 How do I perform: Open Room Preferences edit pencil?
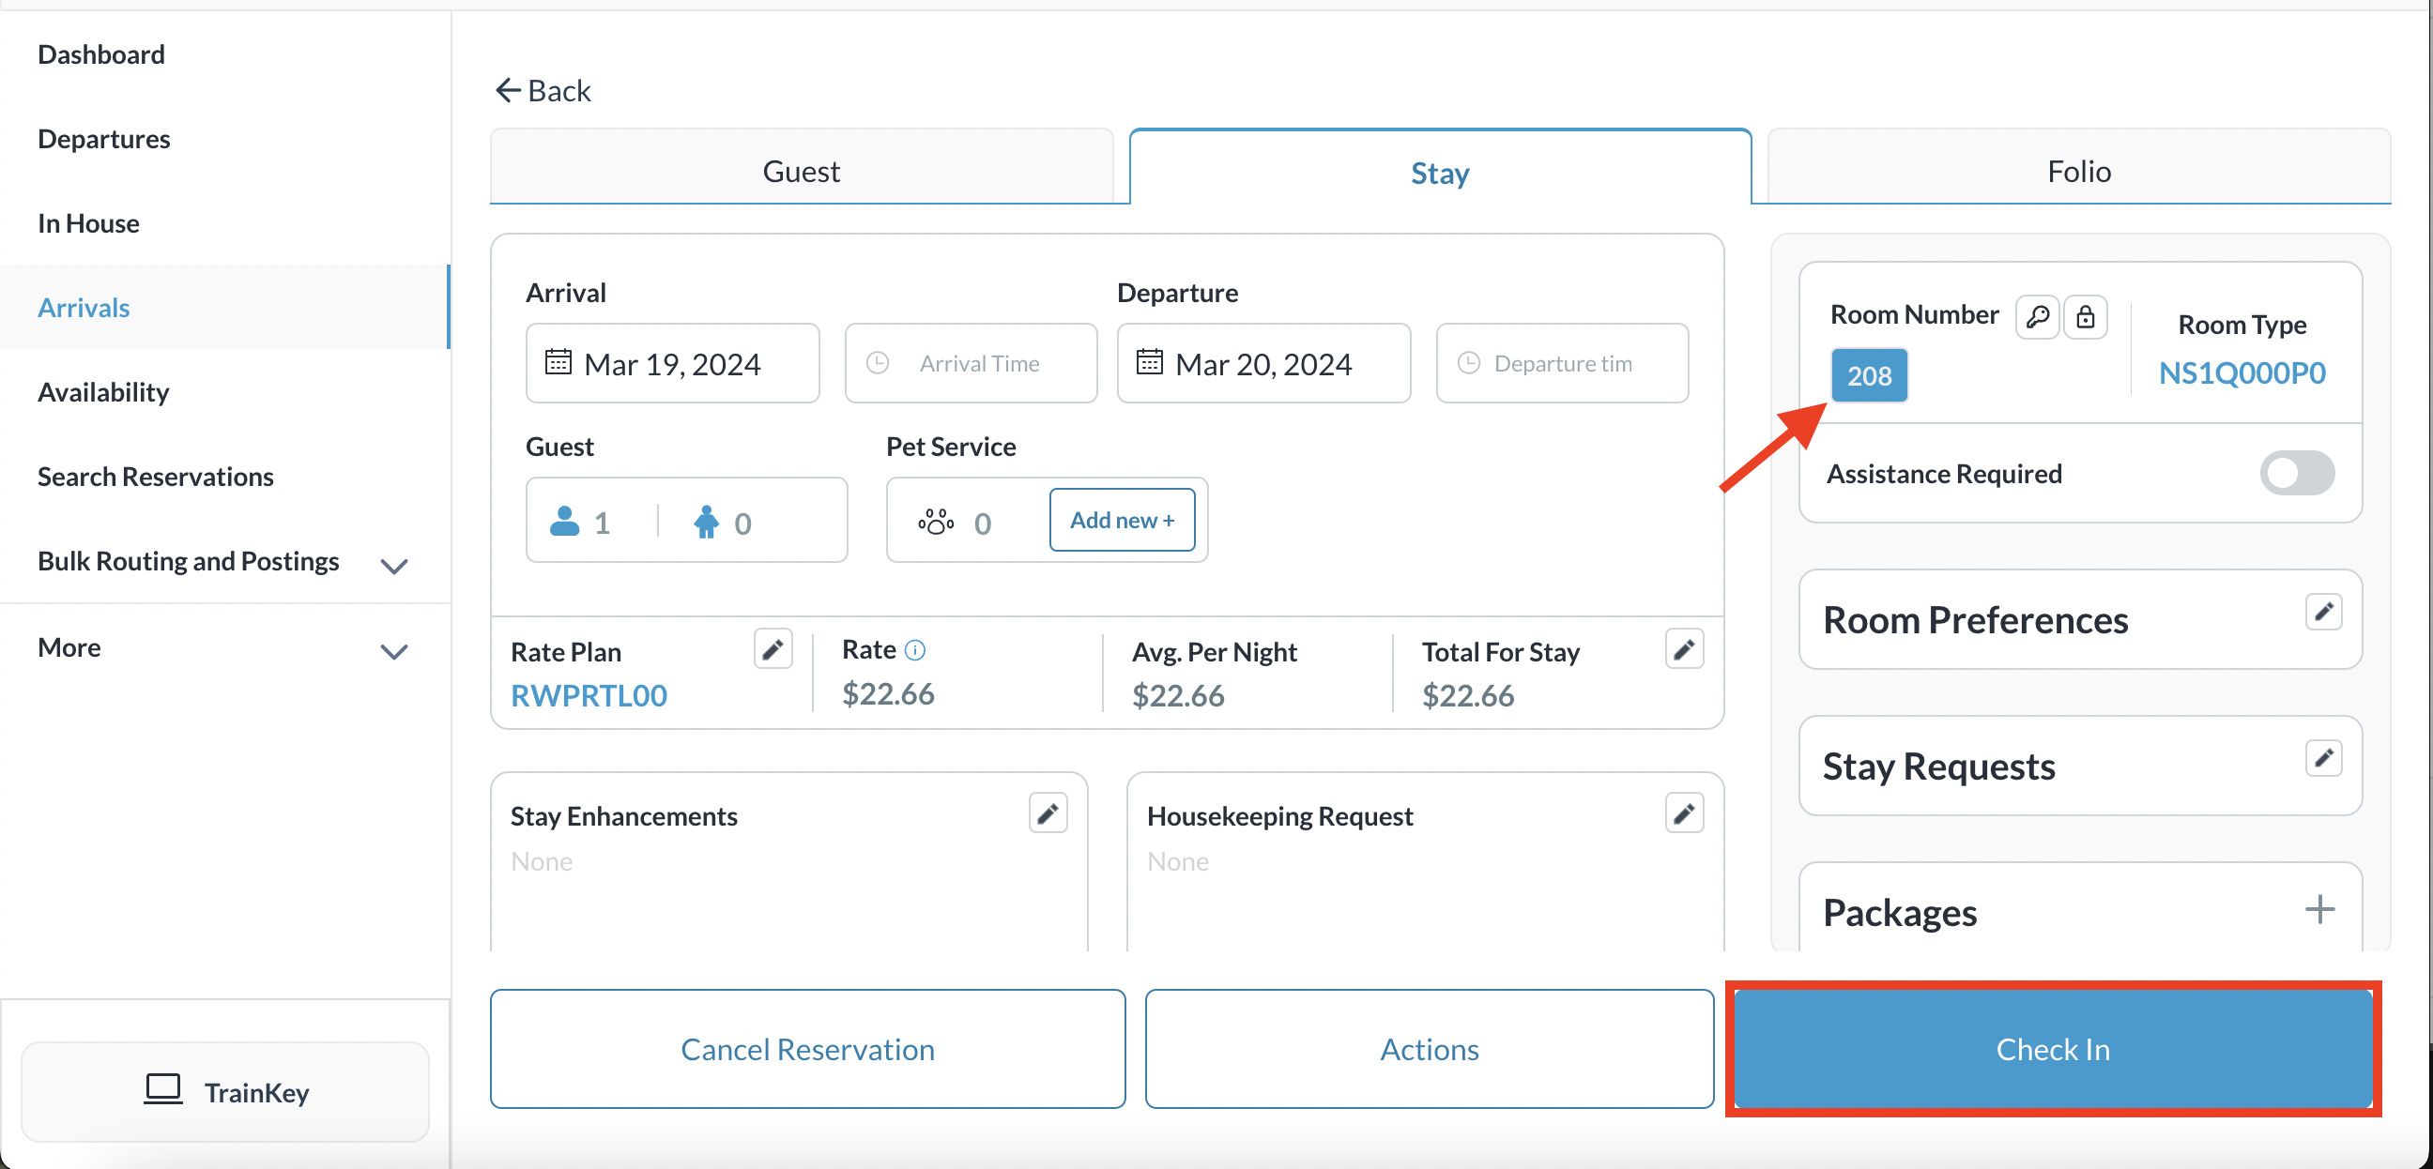(2322, 612)
